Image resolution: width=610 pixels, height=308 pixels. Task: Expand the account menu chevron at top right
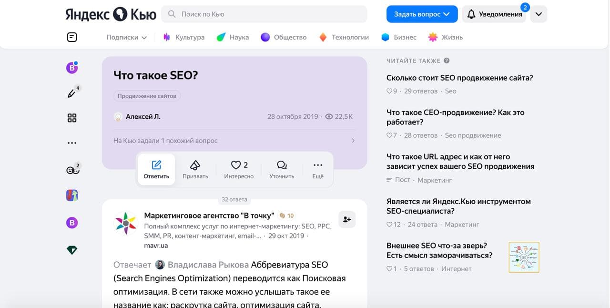click(x=539, y=14)
